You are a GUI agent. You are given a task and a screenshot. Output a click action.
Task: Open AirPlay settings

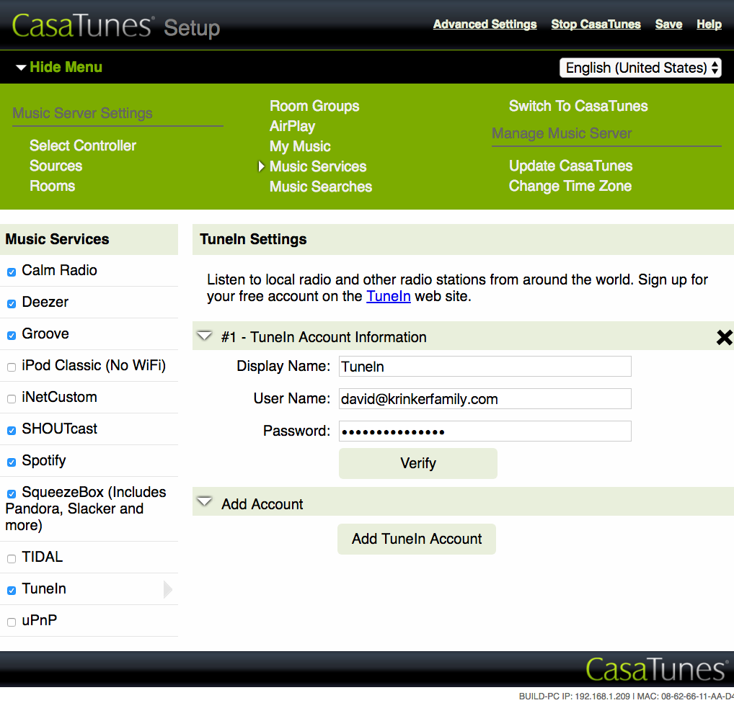(292, 126)
